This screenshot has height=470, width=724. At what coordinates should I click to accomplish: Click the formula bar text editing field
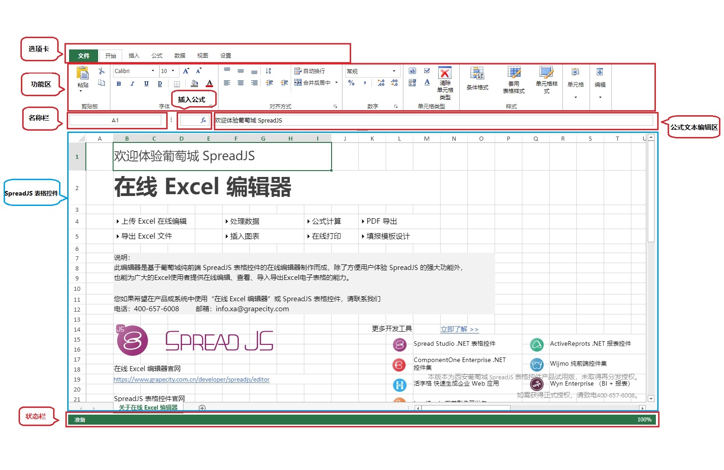coord(433,120)
